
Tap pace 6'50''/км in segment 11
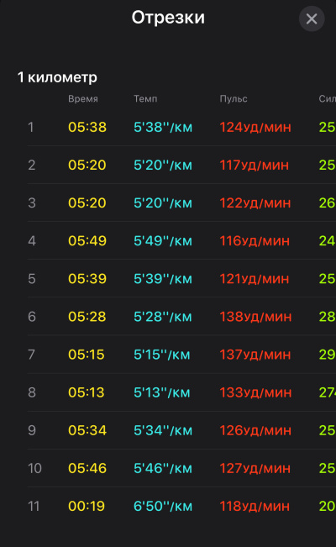tap(163, 506)
